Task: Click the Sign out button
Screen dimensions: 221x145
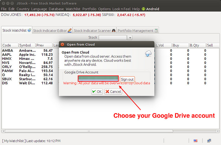Action: [x=127, y=79]
